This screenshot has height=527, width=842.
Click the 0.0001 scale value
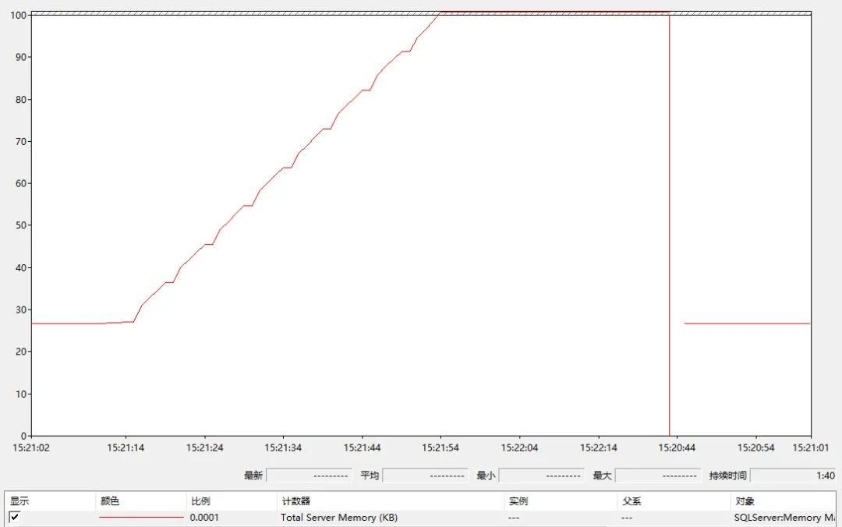pyautogui.click(x=204, y=518)
